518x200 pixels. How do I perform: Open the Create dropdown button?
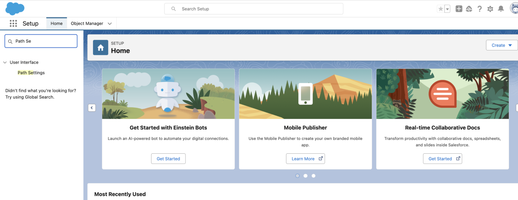point(501,45)
